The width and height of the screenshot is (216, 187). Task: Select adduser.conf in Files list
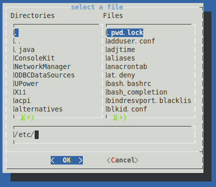point(131,41)
